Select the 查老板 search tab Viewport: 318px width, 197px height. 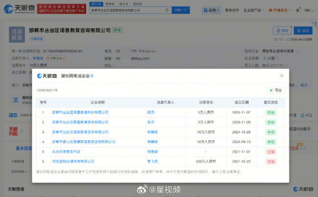(110, 4)
